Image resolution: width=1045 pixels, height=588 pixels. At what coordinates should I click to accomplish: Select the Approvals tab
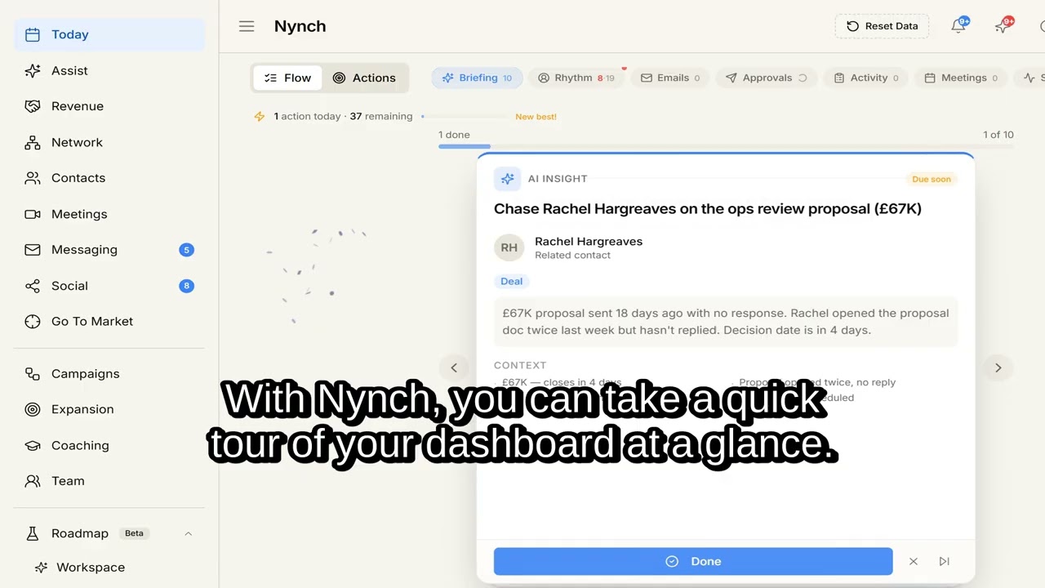[x=767, y=78]
